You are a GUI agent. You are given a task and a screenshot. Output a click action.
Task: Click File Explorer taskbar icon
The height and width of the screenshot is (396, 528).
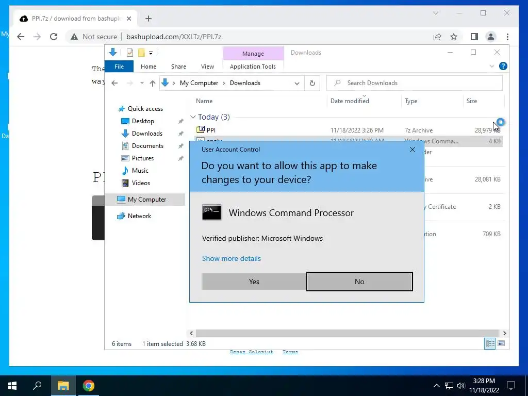point(63,386)
